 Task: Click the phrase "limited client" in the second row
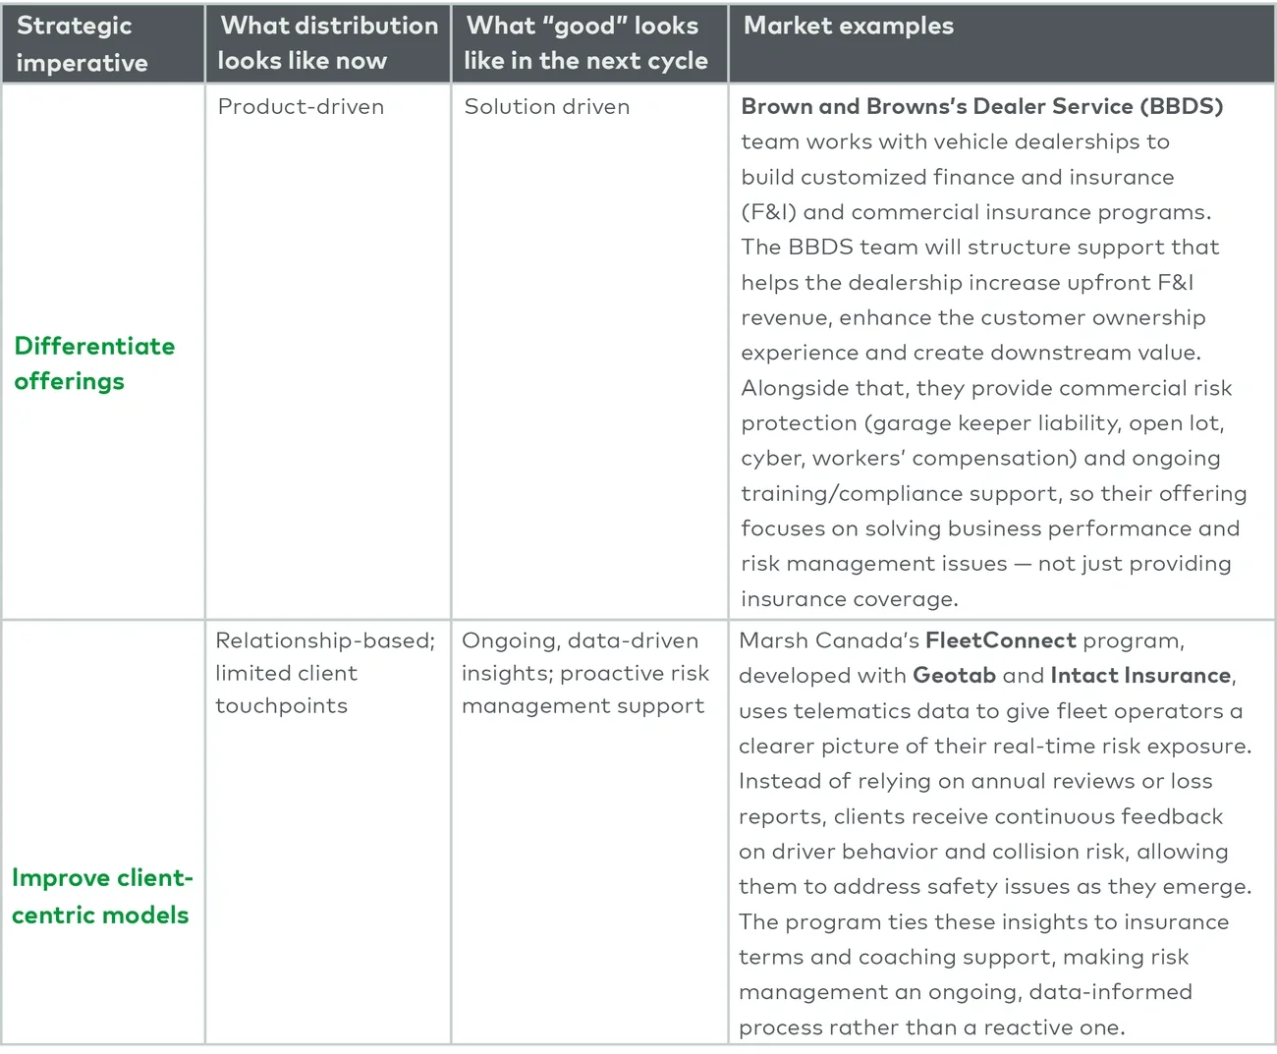pyautogui.click(x=286, y=674)
